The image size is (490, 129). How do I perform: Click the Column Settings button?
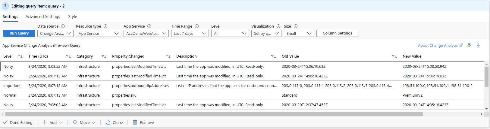[337, 33]
